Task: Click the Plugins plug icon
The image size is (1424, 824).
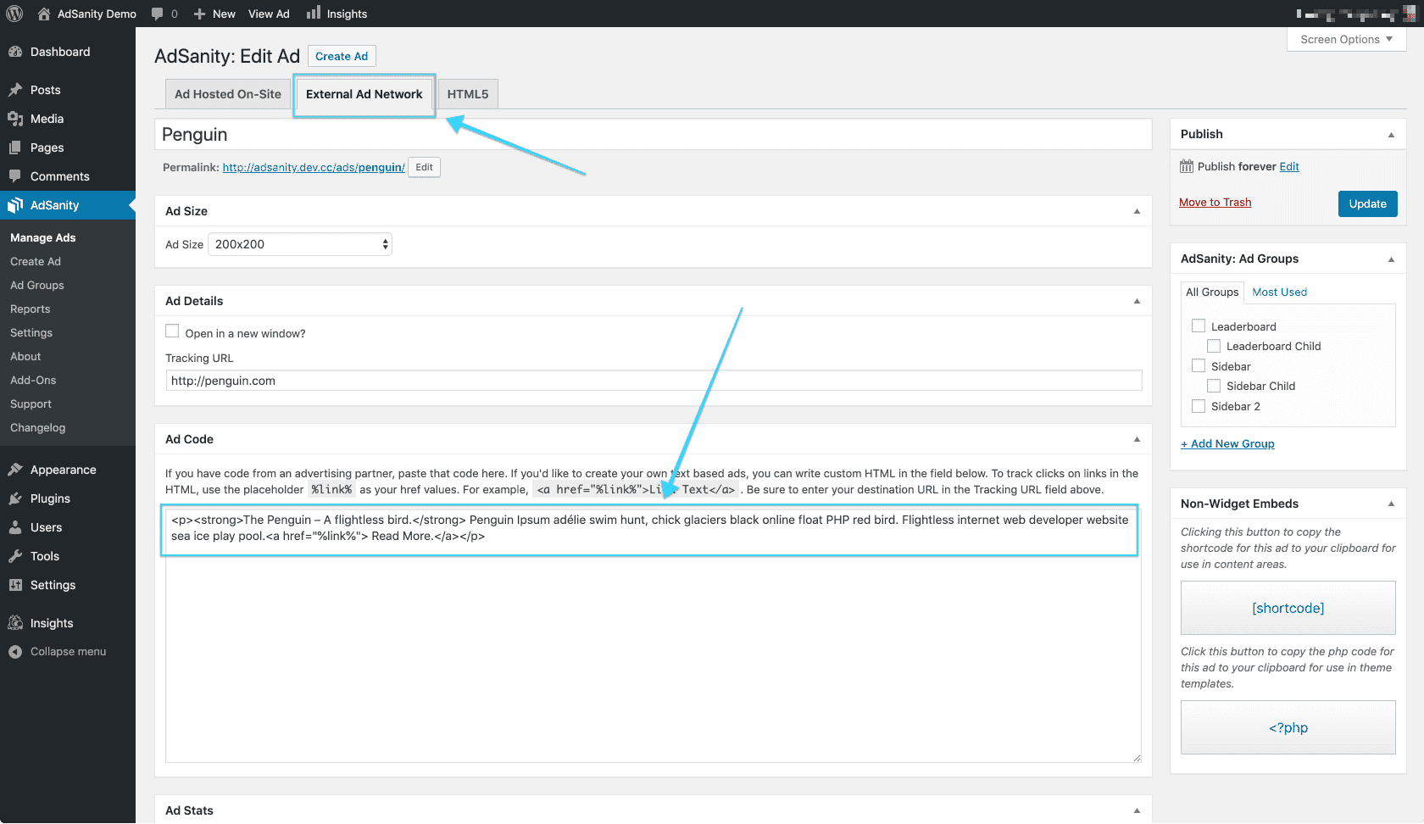Action: click(15, 498)
